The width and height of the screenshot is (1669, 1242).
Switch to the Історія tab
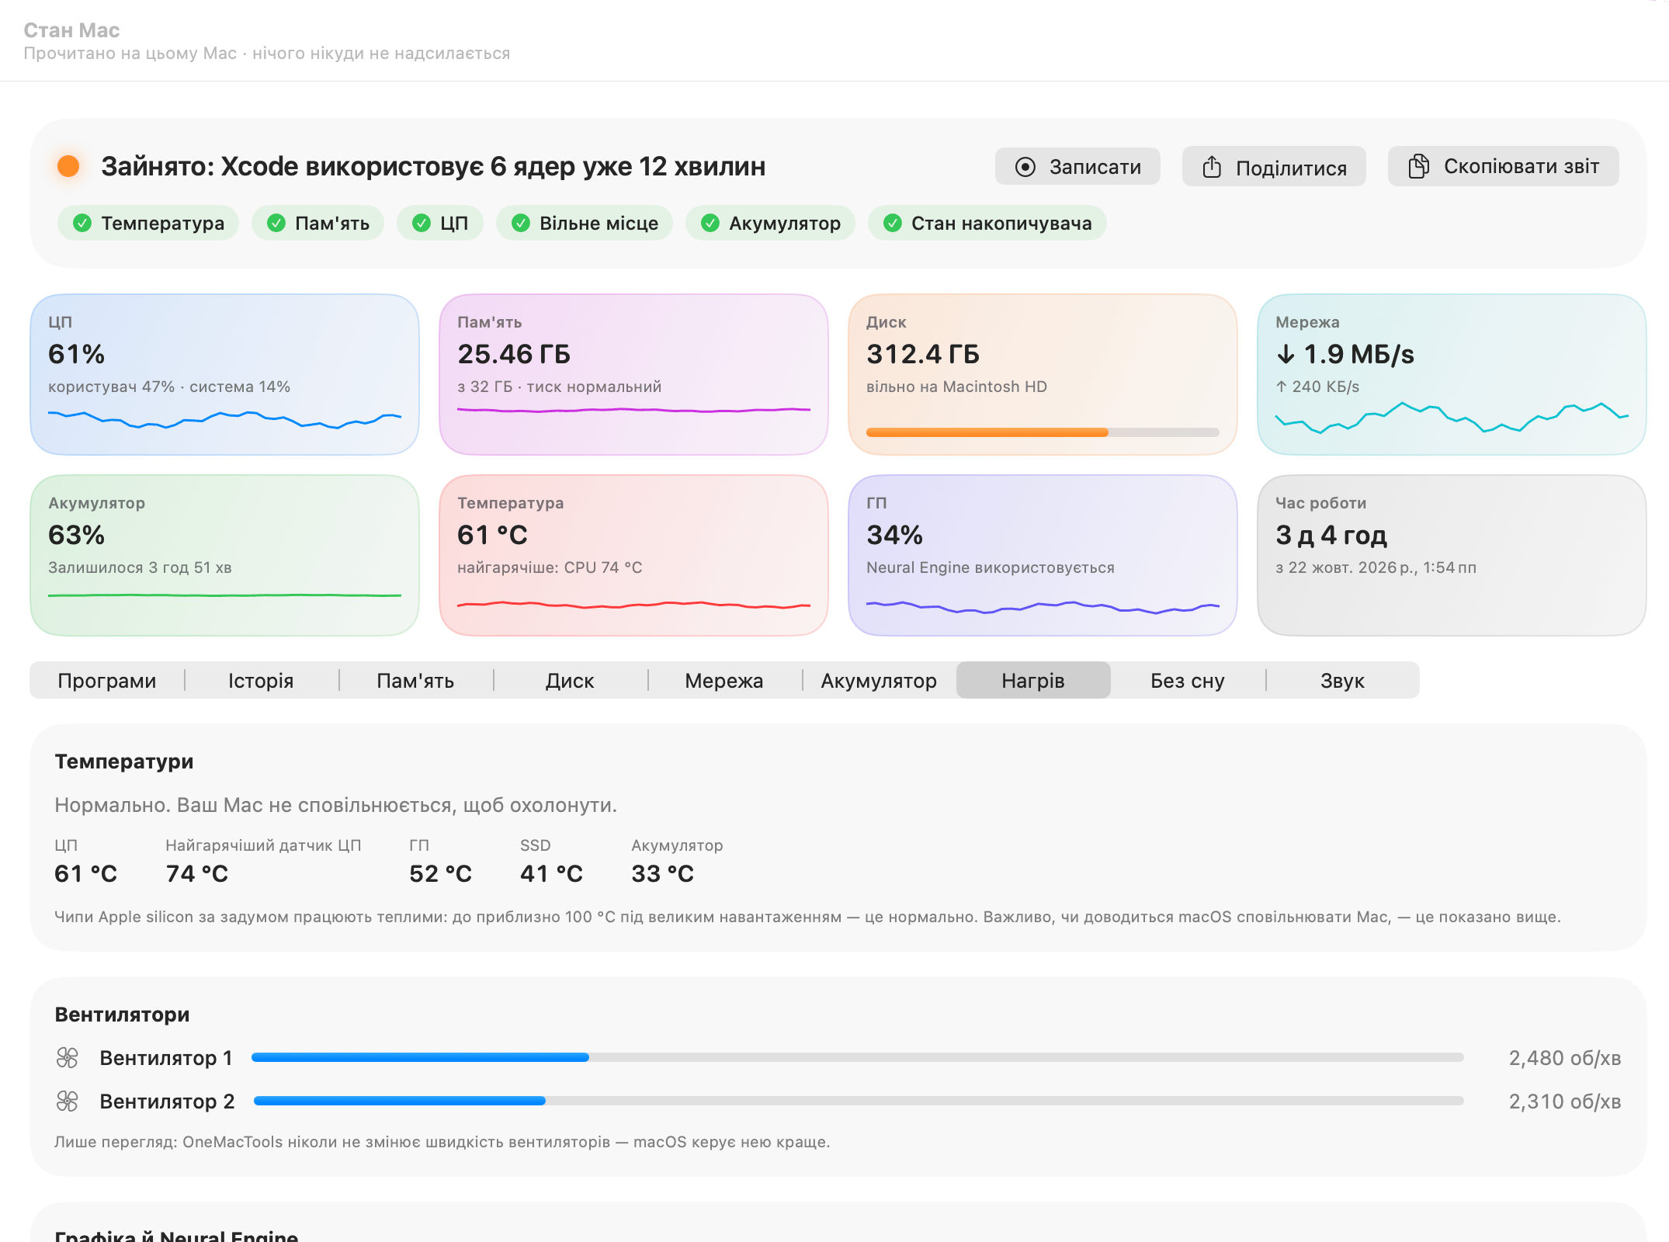[x=262, y=681]
